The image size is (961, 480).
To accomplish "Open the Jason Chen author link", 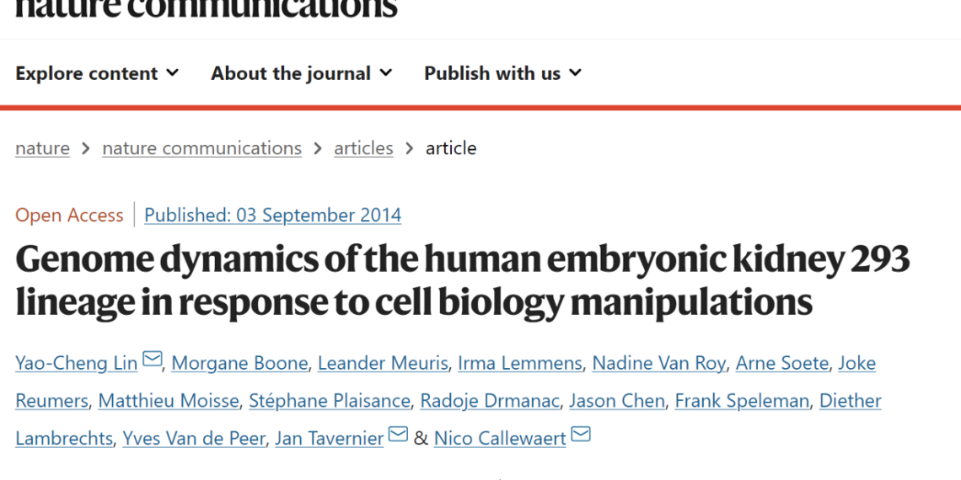I will tap(616, 401).
